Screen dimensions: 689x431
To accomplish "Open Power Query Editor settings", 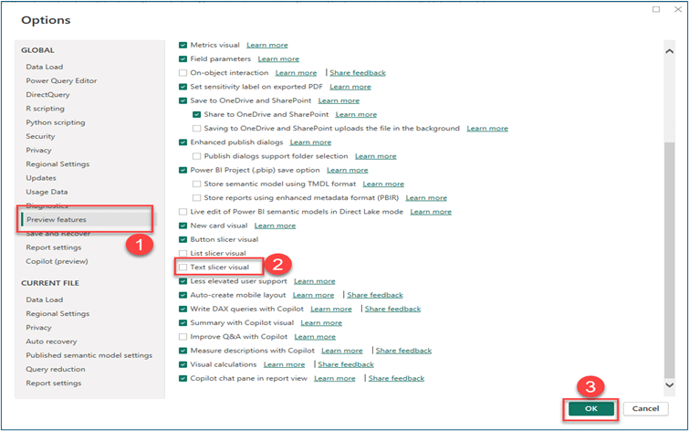I will coord(62,80).
